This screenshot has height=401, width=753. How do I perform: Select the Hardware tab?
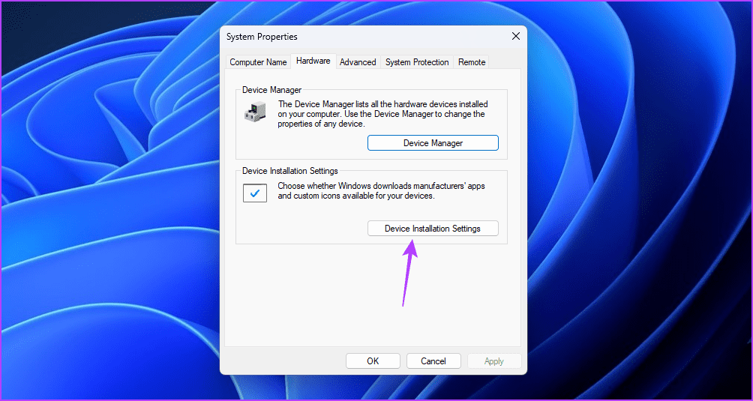click(x=313, y=61)
